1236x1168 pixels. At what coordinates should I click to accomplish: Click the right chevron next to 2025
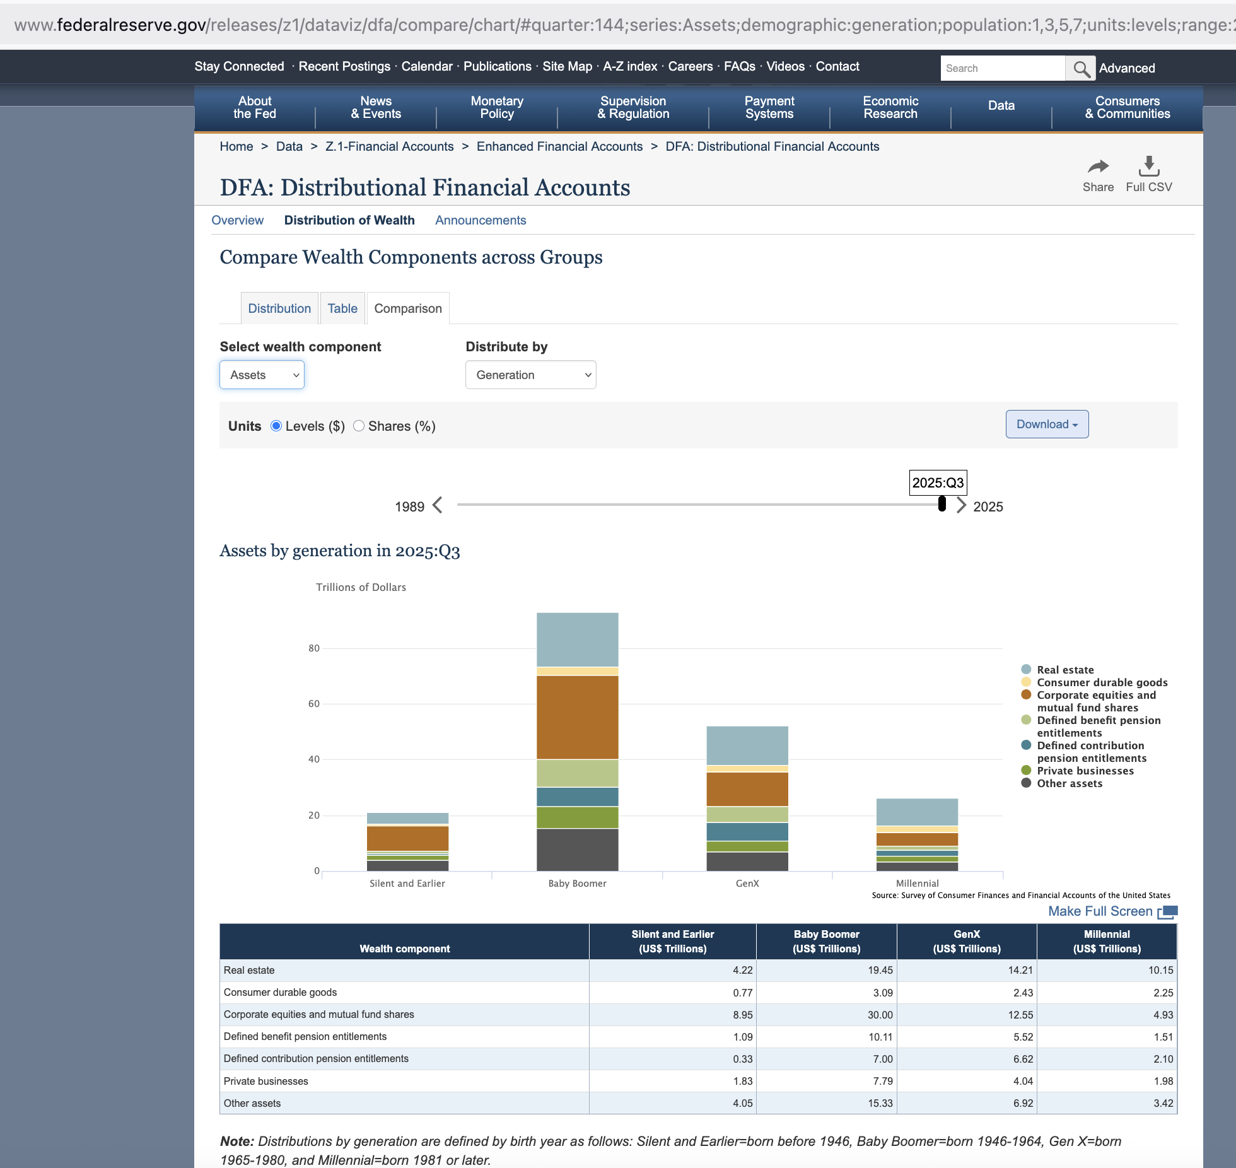pyautogui.click(x=961, y=505)
